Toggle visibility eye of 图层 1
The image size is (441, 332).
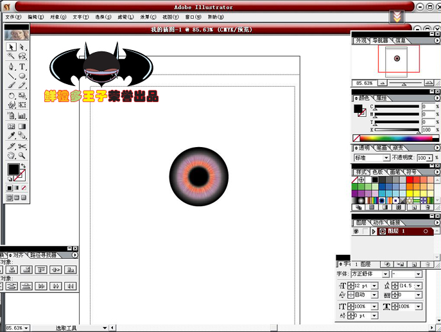point(356,231)
